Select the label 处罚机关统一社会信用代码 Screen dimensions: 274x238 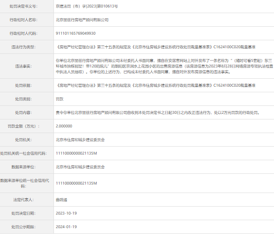tap(23, 153)
